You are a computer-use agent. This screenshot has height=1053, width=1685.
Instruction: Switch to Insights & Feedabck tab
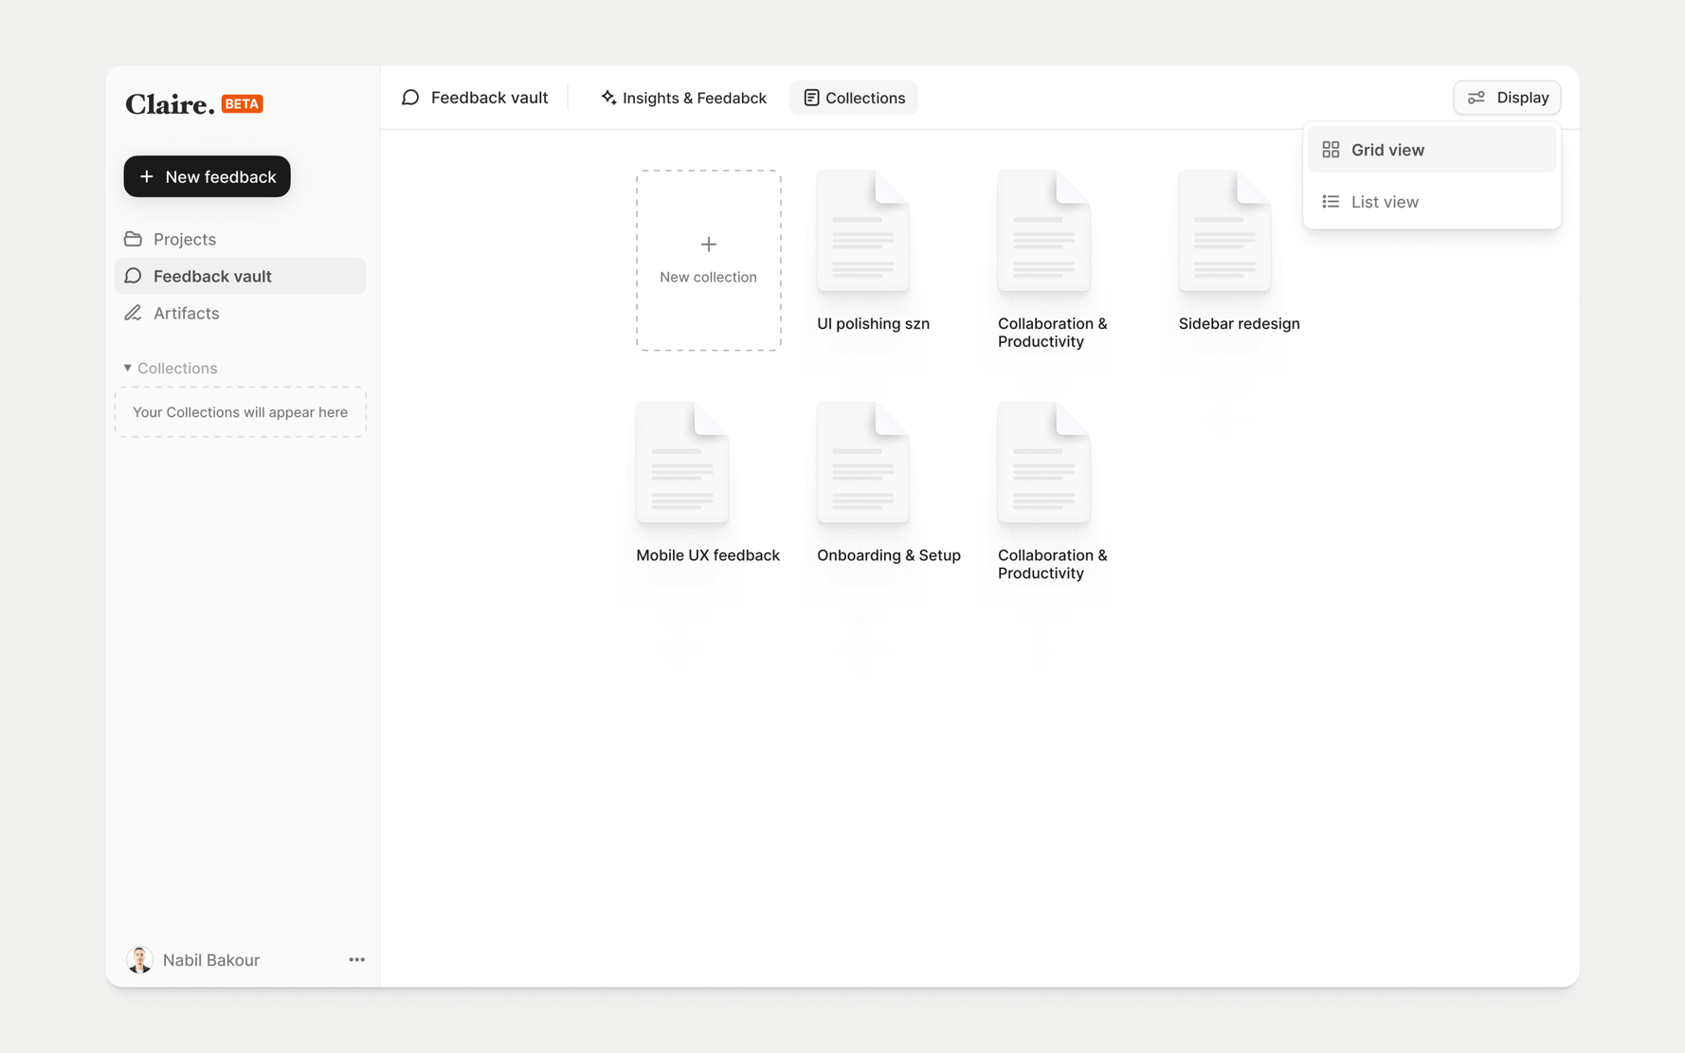pyautogui.click(x=683, y=98)
